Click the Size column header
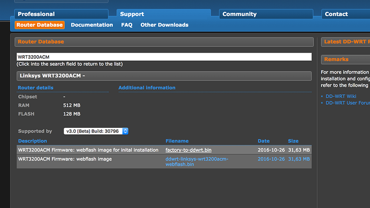 (293, 141)
